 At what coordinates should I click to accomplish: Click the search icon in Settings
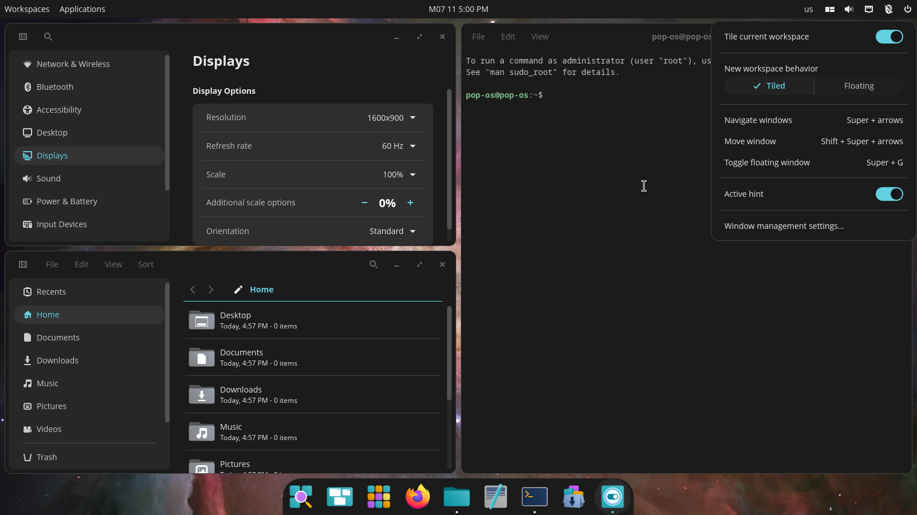tap(48, 36)
